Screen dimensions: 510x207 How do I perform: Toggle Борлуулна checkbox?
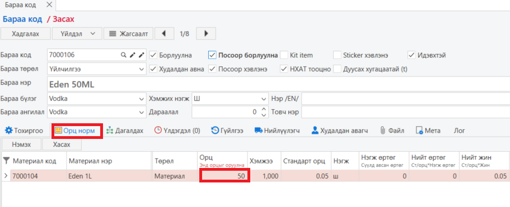click(x=153, y=55)
